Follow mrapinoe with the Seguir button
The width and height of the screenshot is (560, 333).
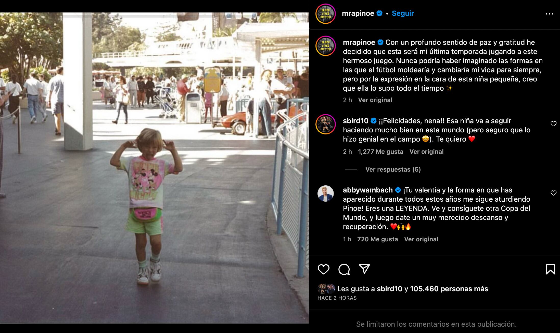coord(403,13)
